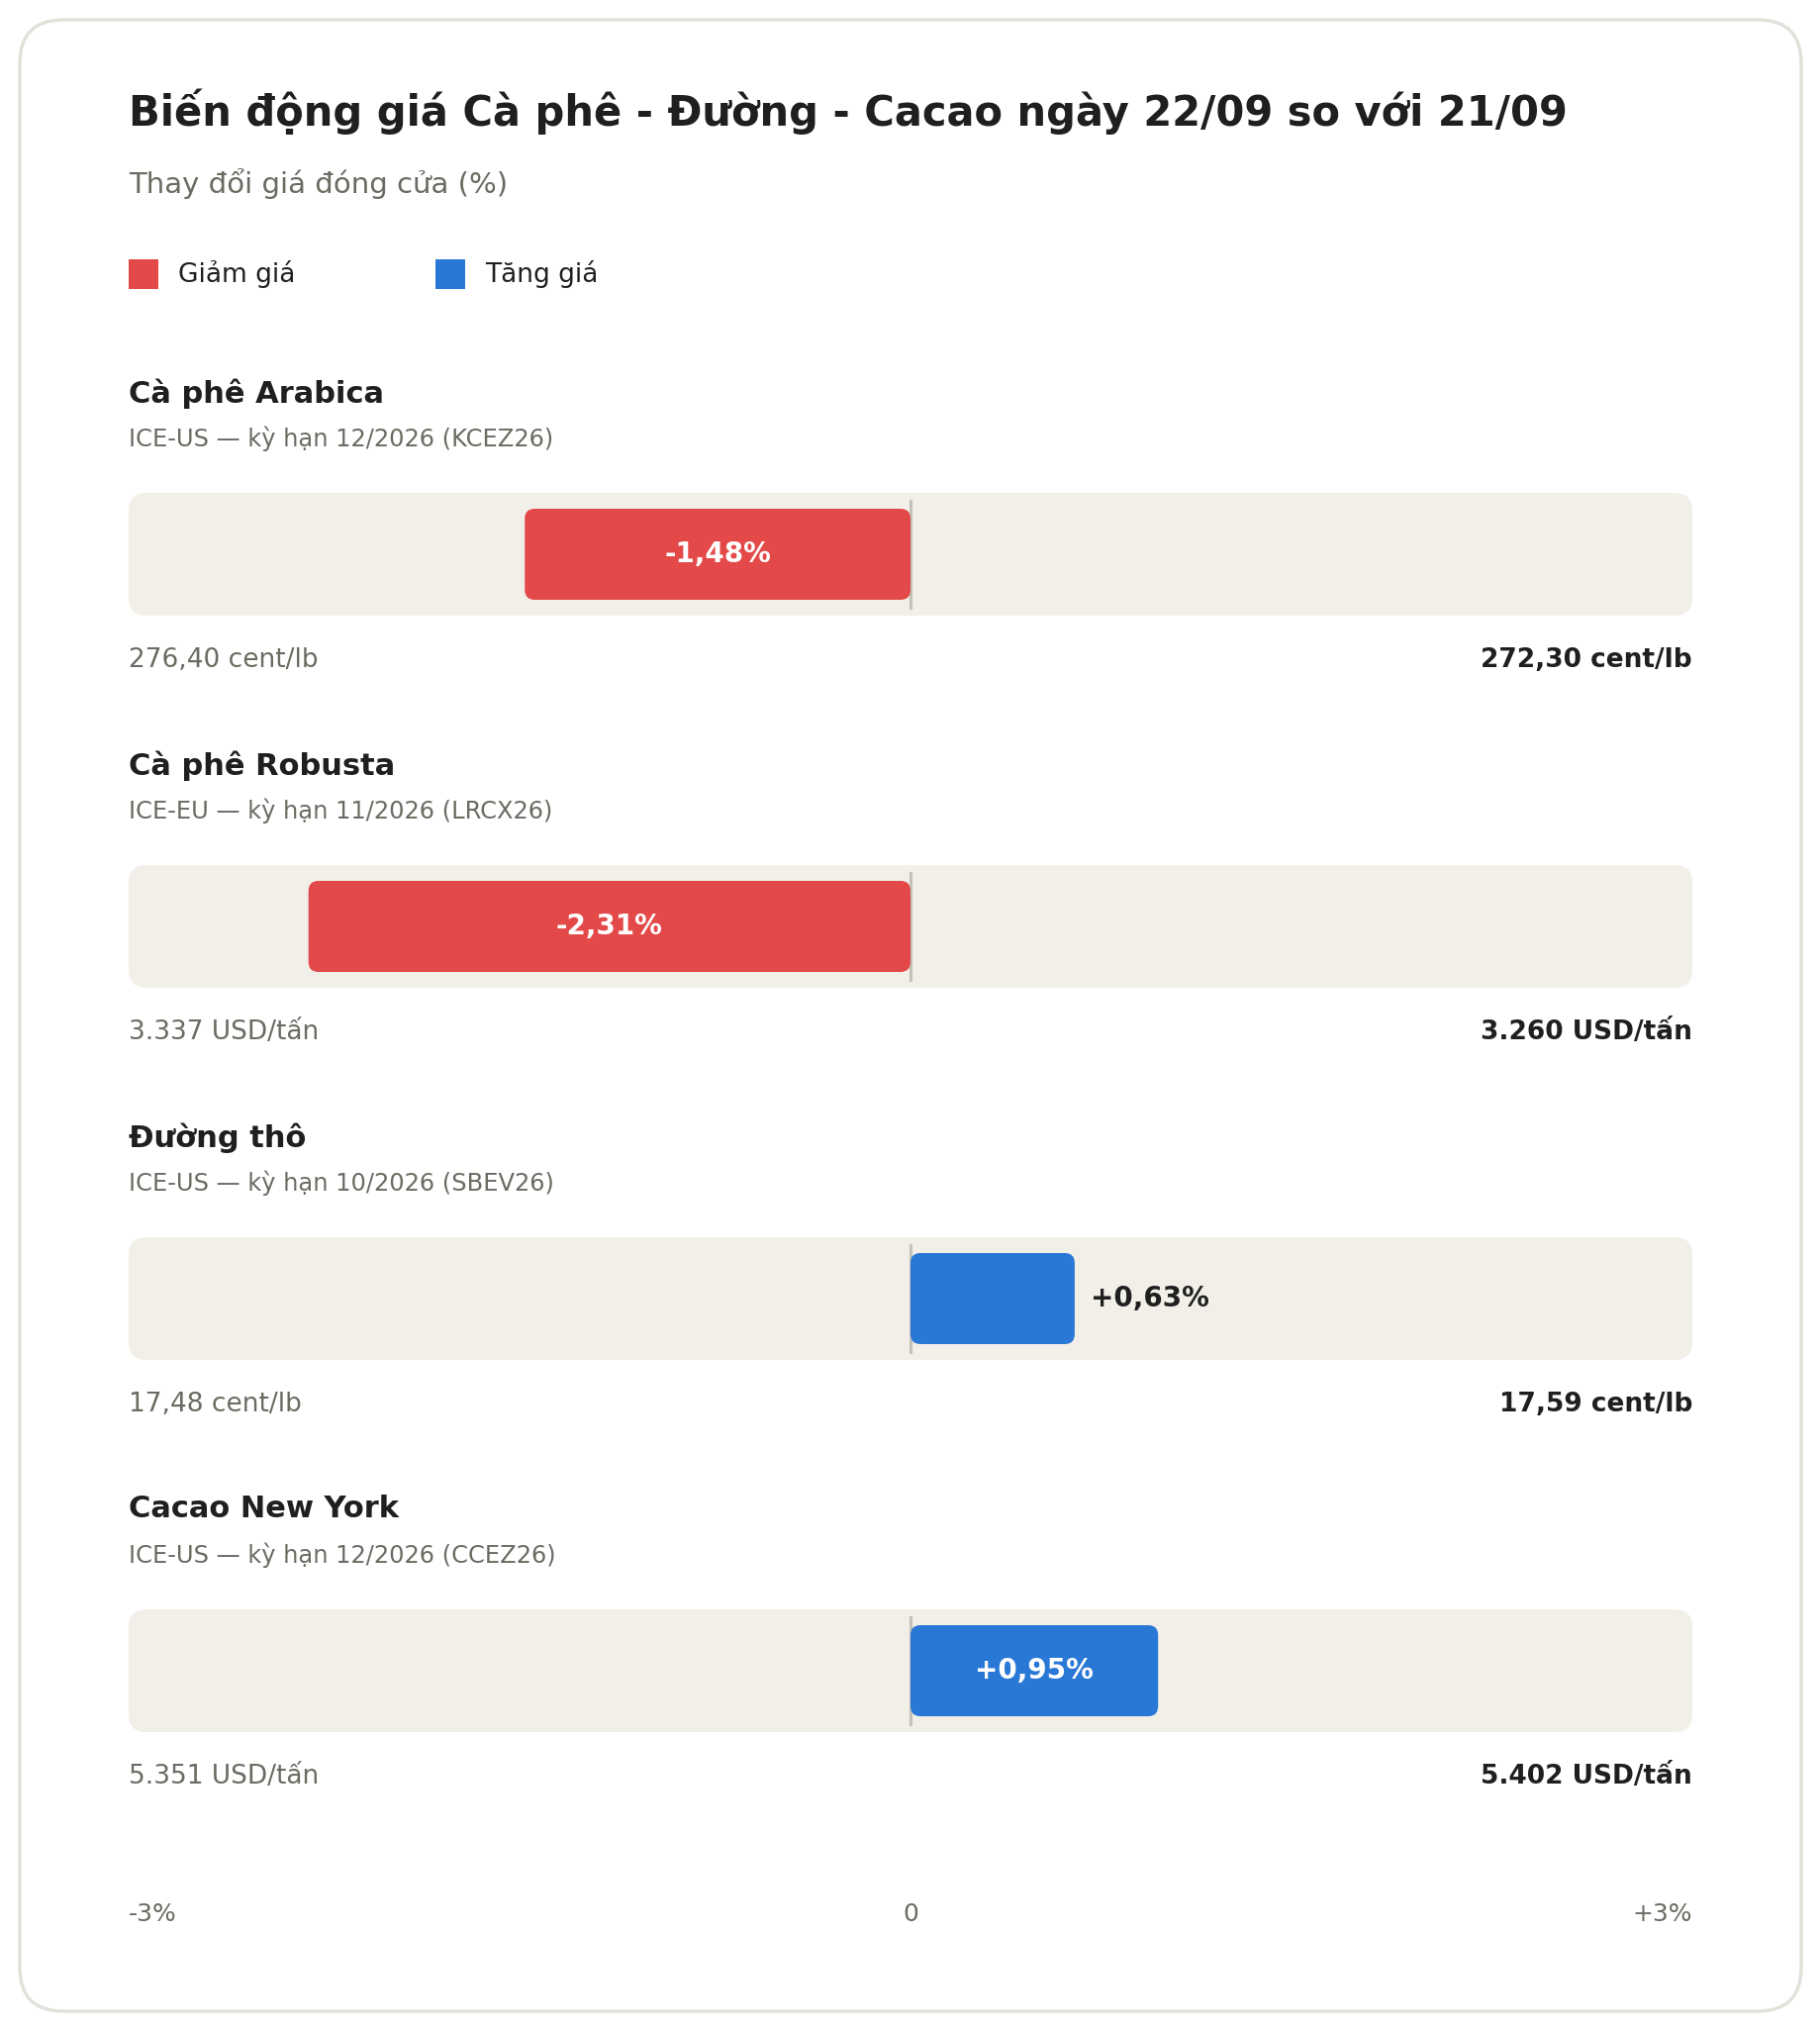This screenshot has width=1820, height=2031.
Task: Click the 17,59 cent/lb closing price
Action: (1596, 1403)
